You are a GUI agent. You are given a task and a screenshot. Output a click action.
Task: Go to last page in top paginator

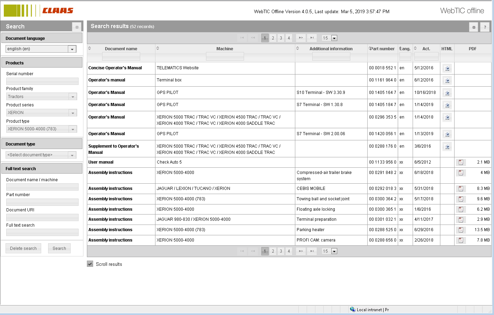(x=312, y=38)
